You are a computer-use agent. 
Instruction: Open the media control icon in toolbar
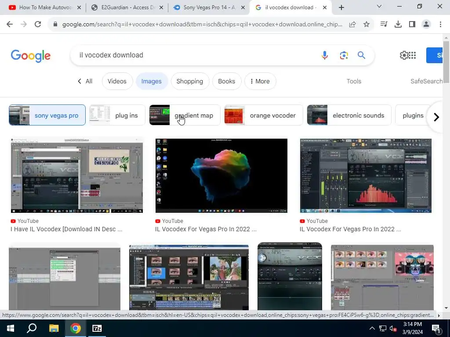pos(384,25)
